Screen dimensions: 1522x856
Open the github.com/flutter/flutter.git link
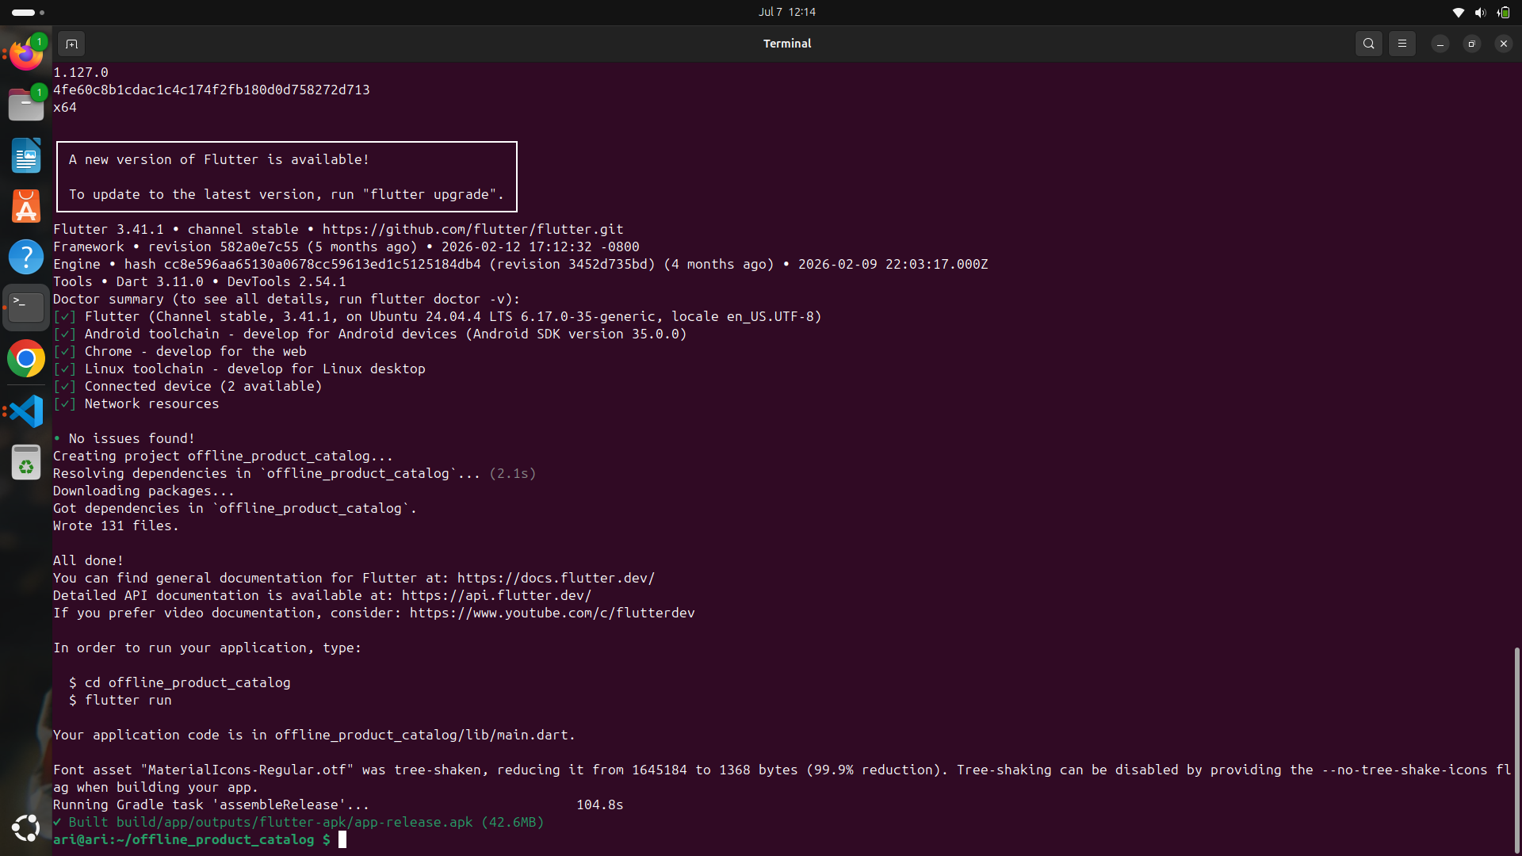(x=472, y=229)
